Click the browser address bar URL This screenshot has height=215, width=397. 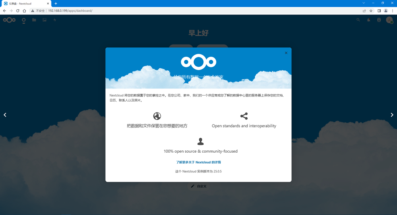pos(70,10)
